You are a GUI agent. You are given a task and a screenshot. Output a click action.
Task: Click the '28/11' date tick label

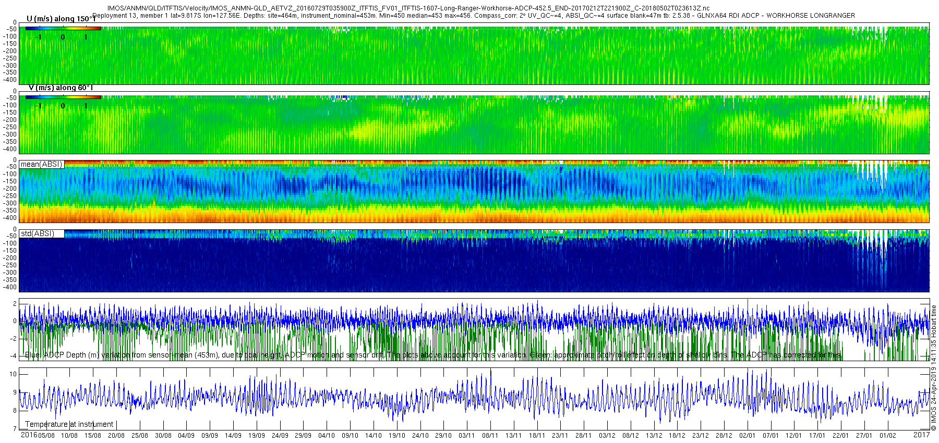[x=584, y=435]
